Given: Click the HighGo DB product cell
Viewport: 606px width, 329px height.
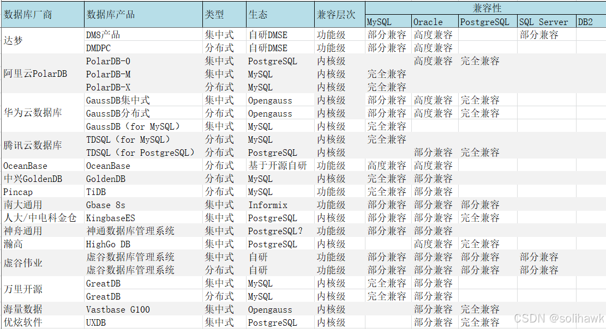Looking at the screenshot, I should click(x=143, y=244).
